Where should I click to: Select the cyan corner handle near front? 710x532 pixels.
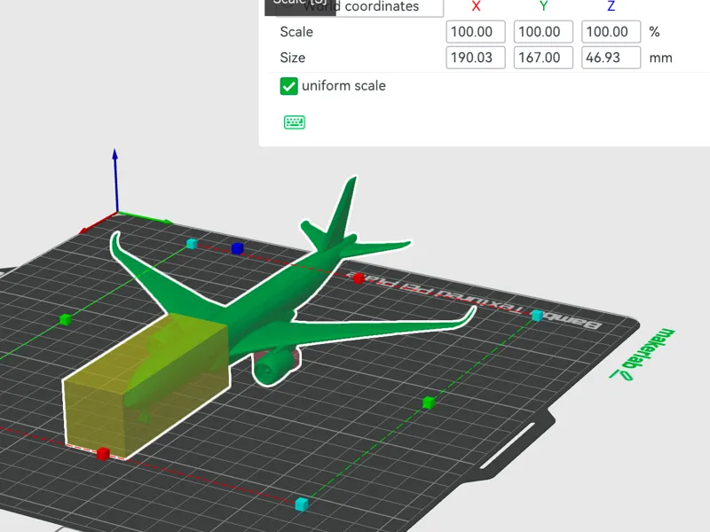pyautogui.click(x=302, y=504)
